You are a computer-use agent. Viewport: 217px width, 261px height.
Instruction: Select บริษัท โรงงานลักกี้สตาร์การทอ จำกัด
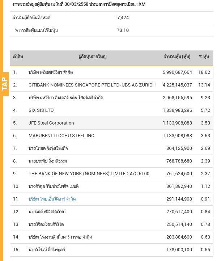click(60, 237)
